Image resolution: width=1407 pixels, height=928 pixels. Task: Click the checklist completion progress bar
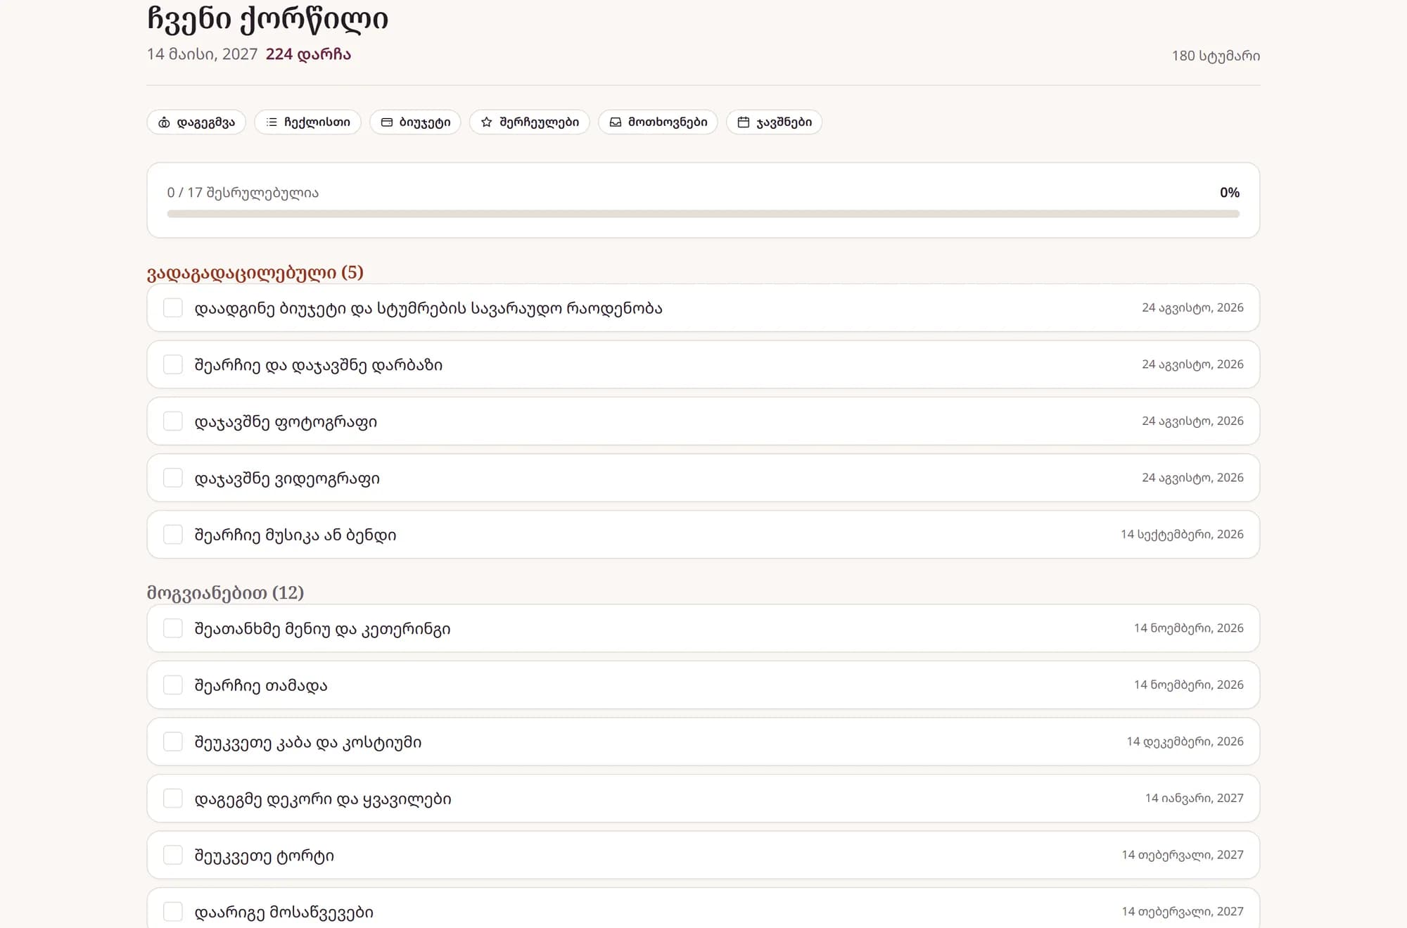point(703,214)
